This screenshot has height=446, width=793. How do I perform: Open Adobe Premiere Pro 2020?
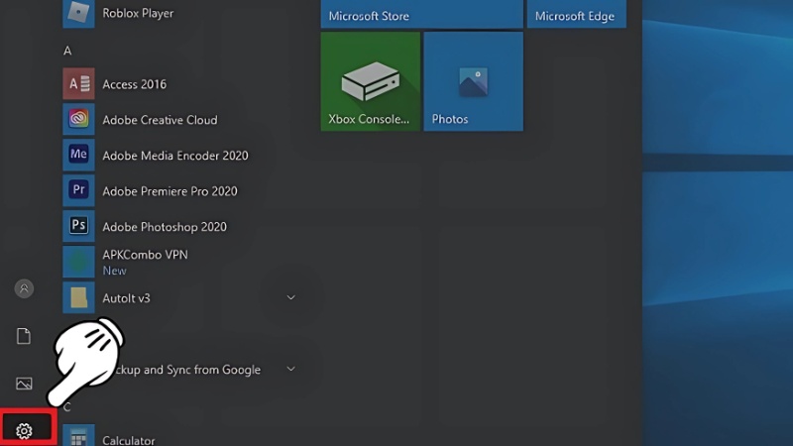pos(170,191)
